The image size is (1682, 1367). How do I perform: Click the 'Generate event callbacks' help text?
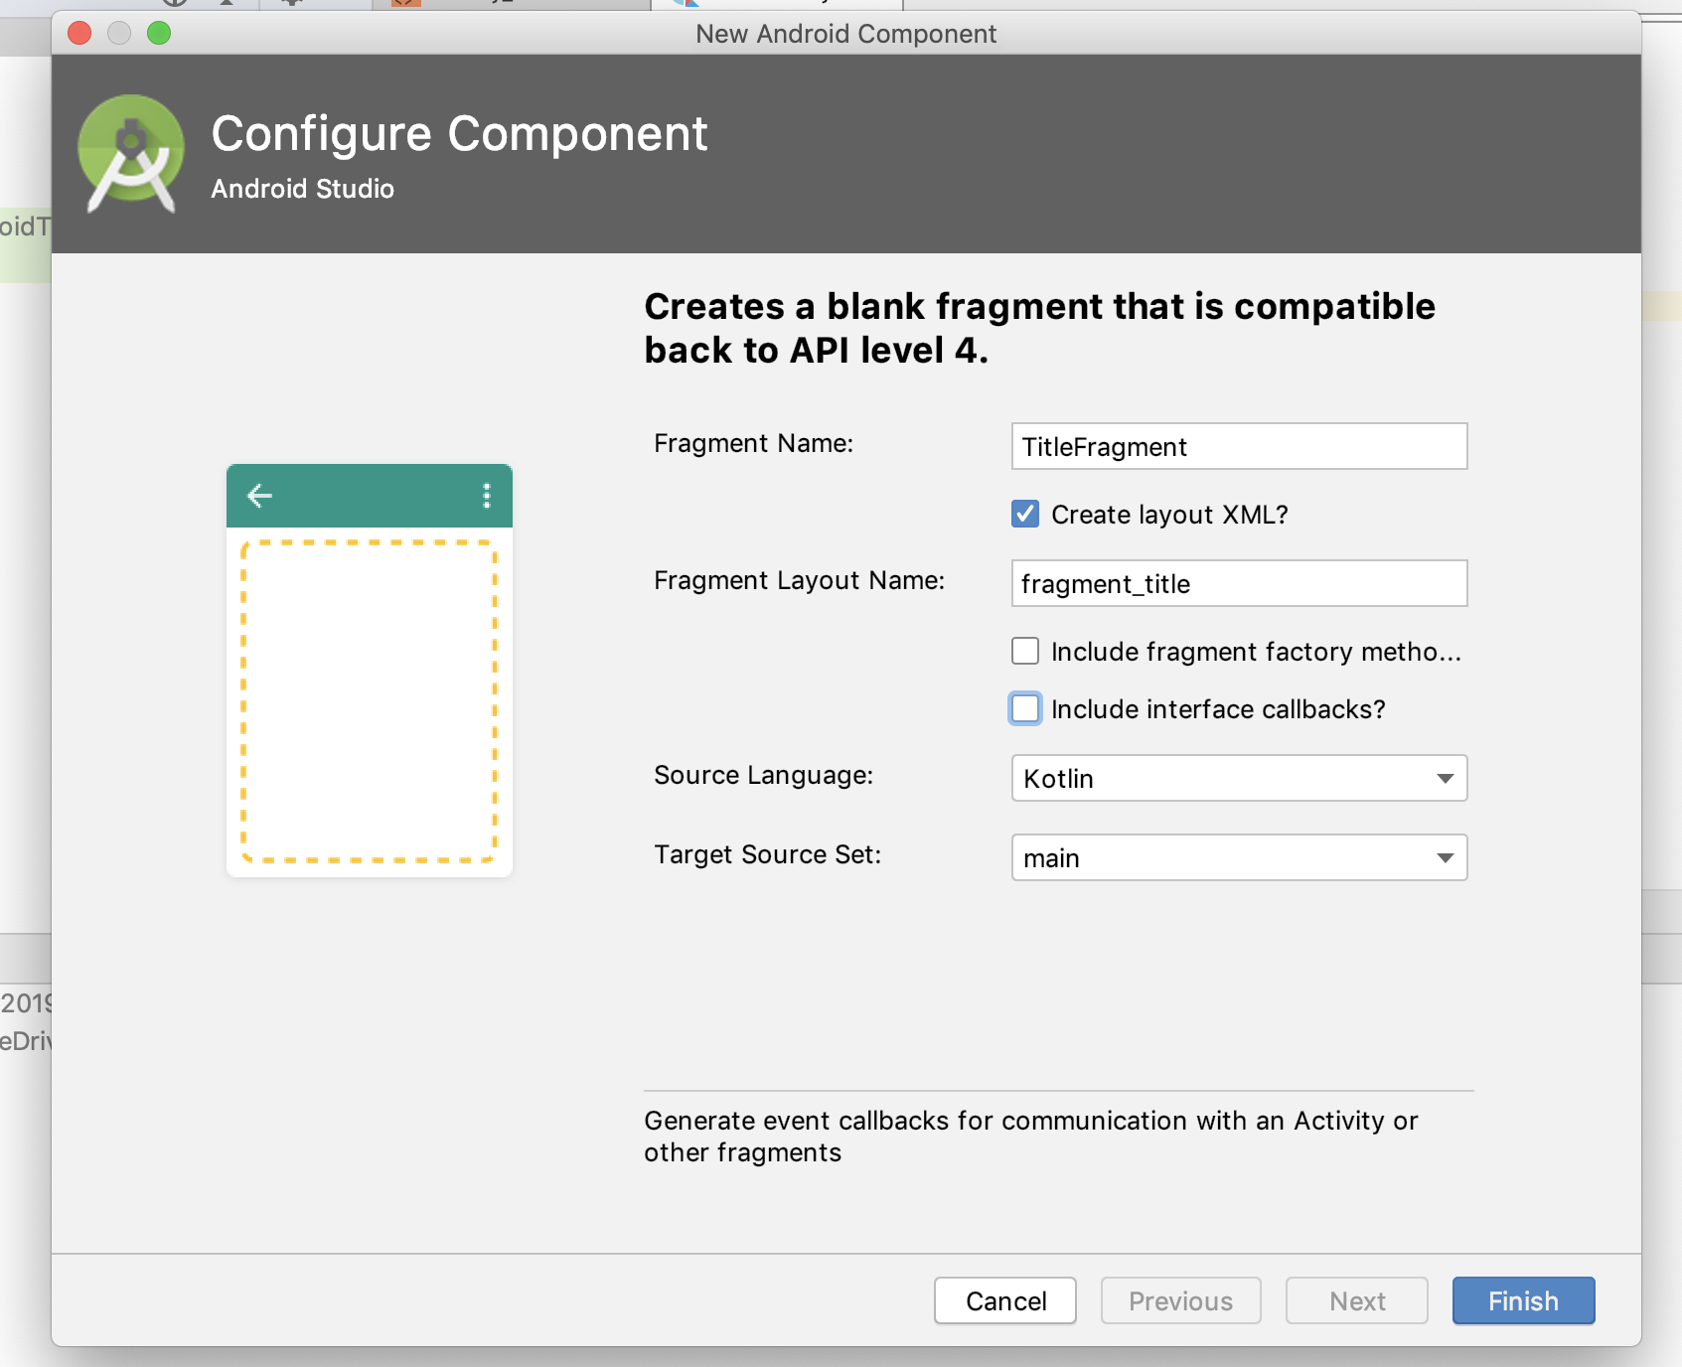[1030, 1137]
